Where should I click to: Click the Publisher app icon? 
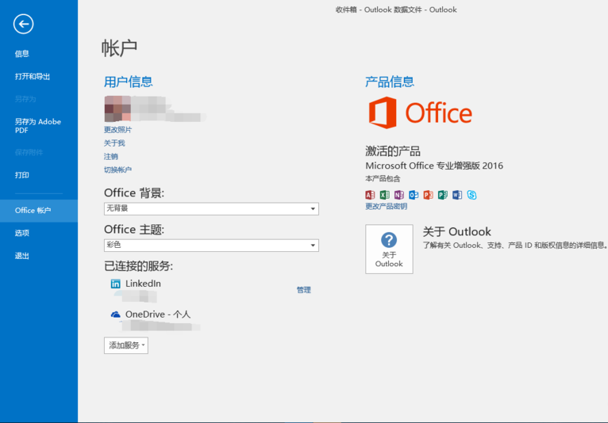coord(442,195)
